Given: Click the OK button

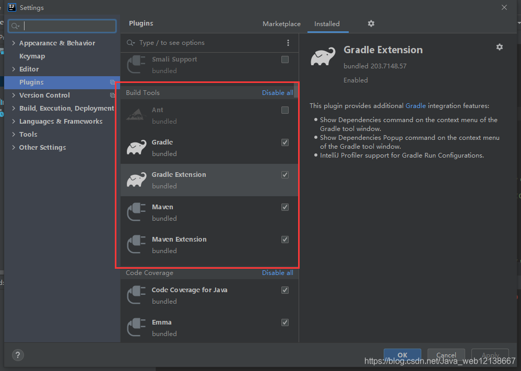Looking at the screenshot, I should [x=402, y=355].
